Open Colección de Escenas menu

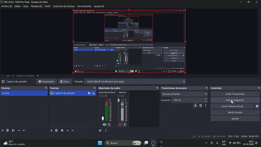64,6
